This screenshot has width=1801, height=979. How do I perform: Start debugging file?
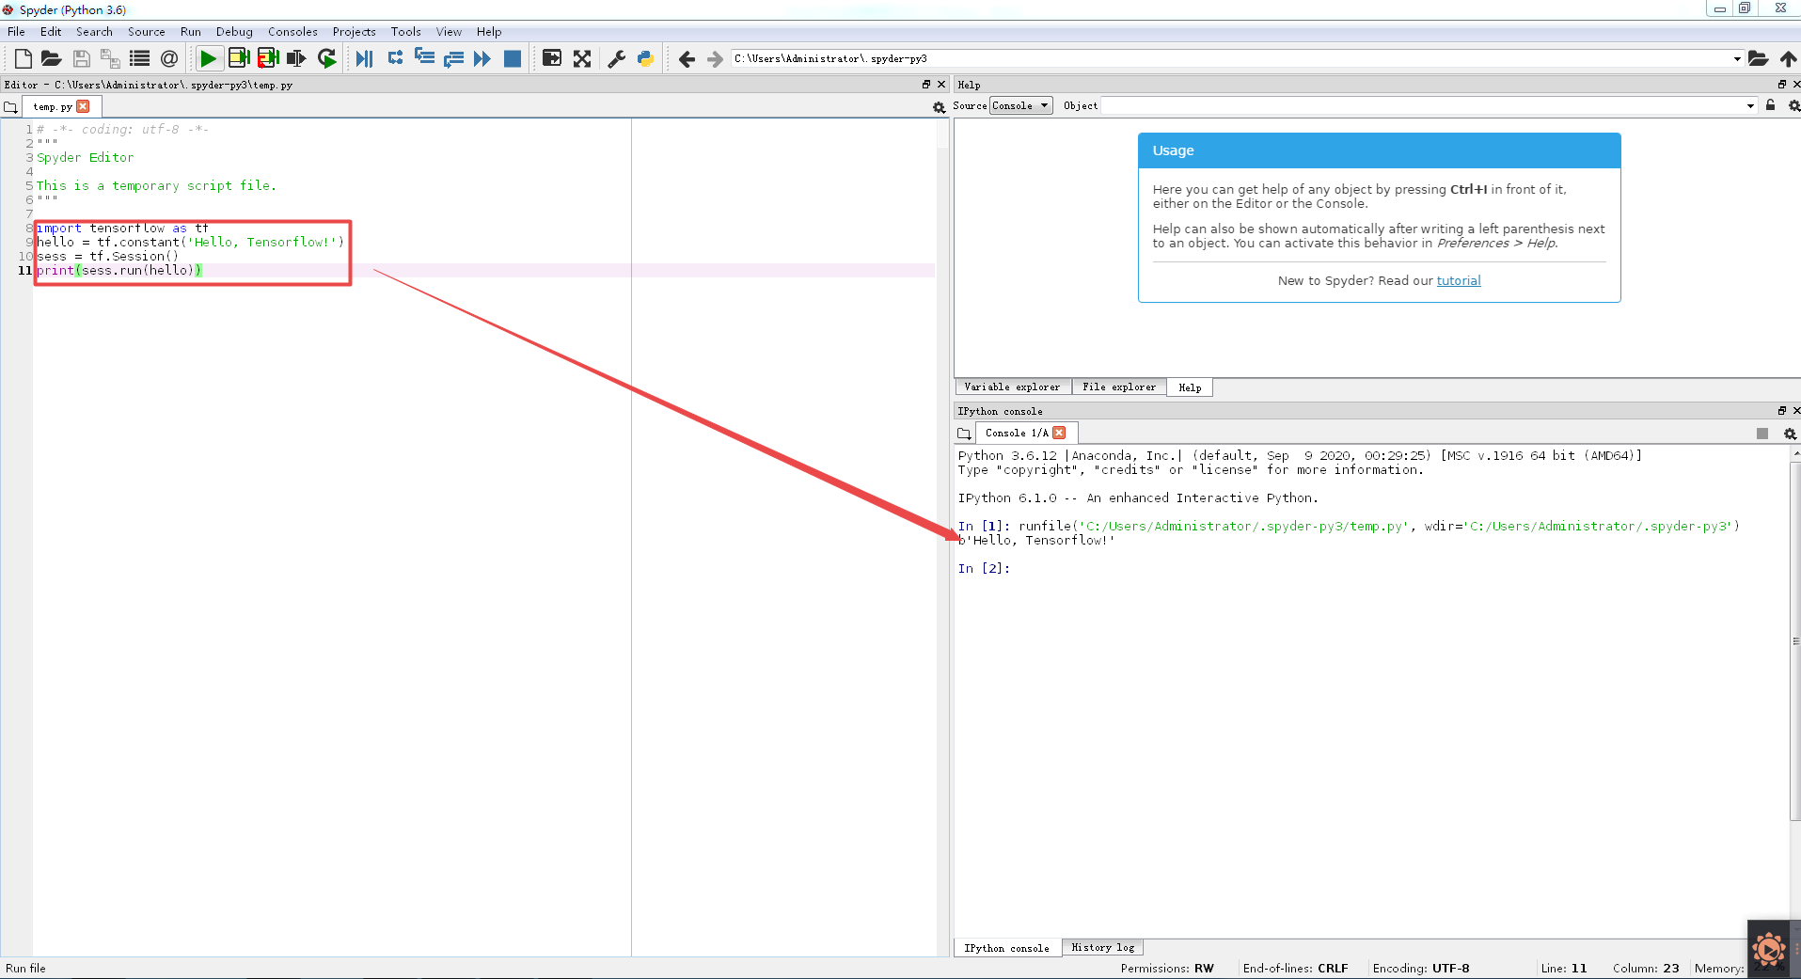(364, 58)
